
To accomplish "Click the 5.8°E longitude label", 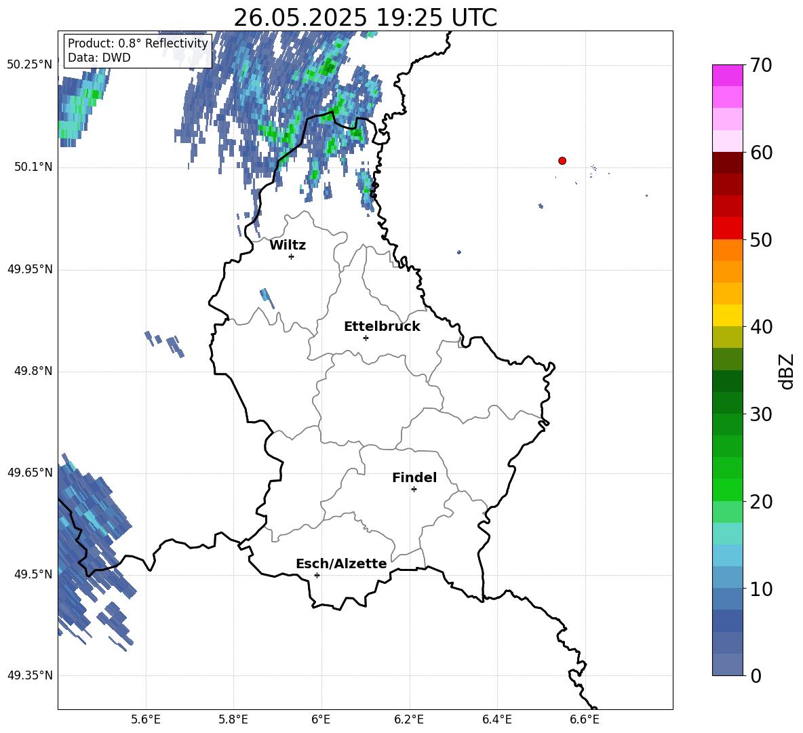I will [233, 719].
